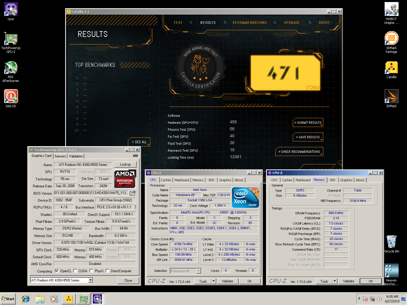The height and width of the screenshot is (305, 407).
Task: Open 3DMark Vantage desktop icon
Action: pos(391,42)
